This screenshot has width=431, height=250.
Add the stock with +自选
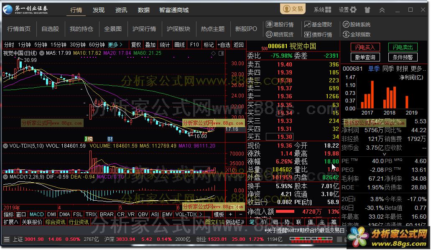[x=224, y=45]
